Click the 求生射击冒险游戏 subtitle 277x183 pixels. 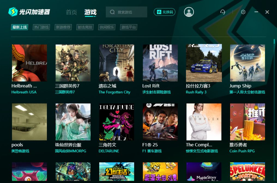pyautogui.click(x=156, y=92)
